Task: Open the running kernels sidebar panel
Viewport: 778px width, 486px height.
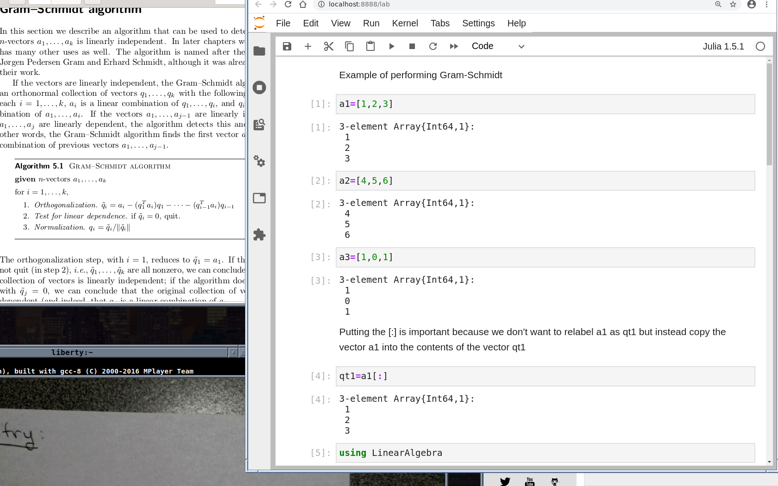Action: [x=259, y=87]
